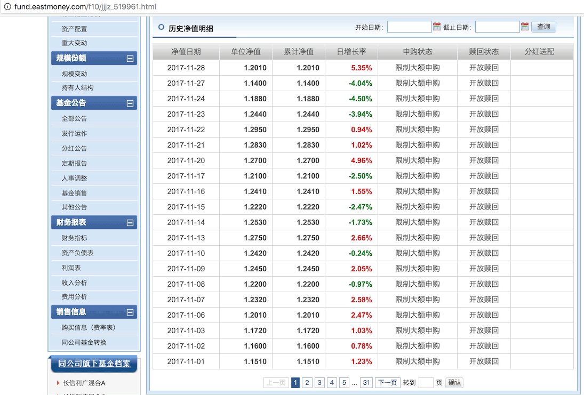Click the 赎回状态 column header

[484, 52]
